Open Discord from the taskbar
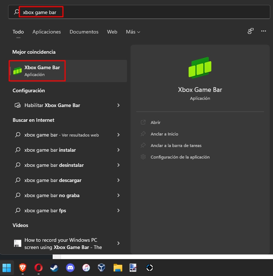The width and height of the screenshot is (273, 276). point(70,268)
